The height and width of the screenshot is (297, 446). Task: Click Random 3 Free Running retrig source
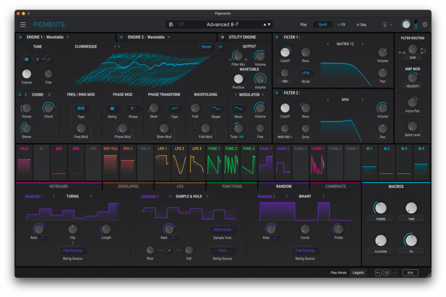pos(305,250)
